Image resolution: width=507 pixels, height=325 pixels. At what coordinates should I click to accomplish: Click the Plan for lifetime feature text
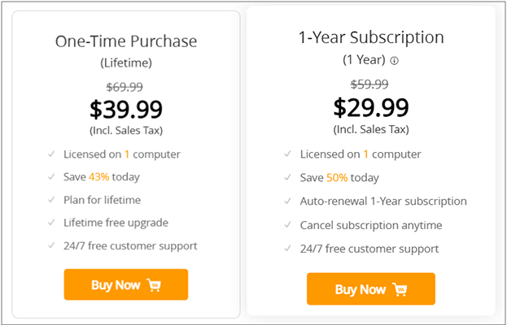[103, 200]
